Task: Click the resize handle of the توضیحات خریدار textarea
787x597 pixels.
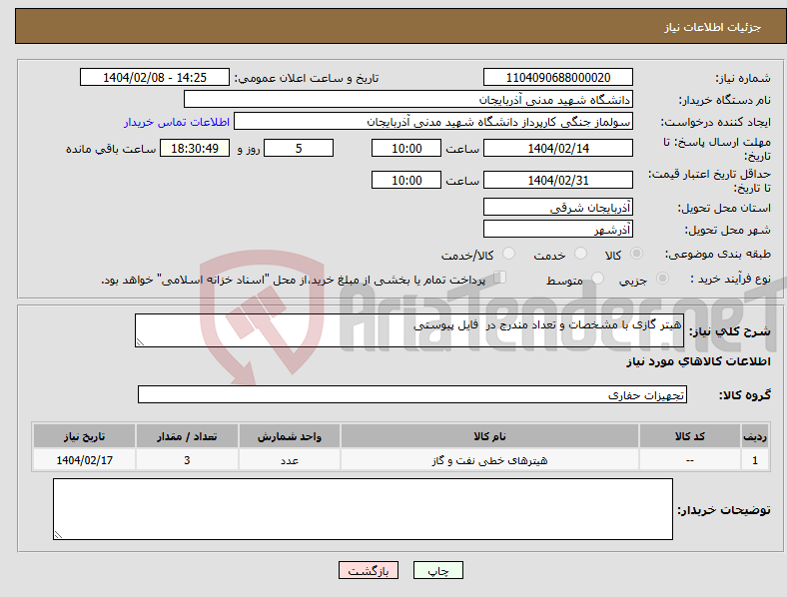Action: click(58, 535)
